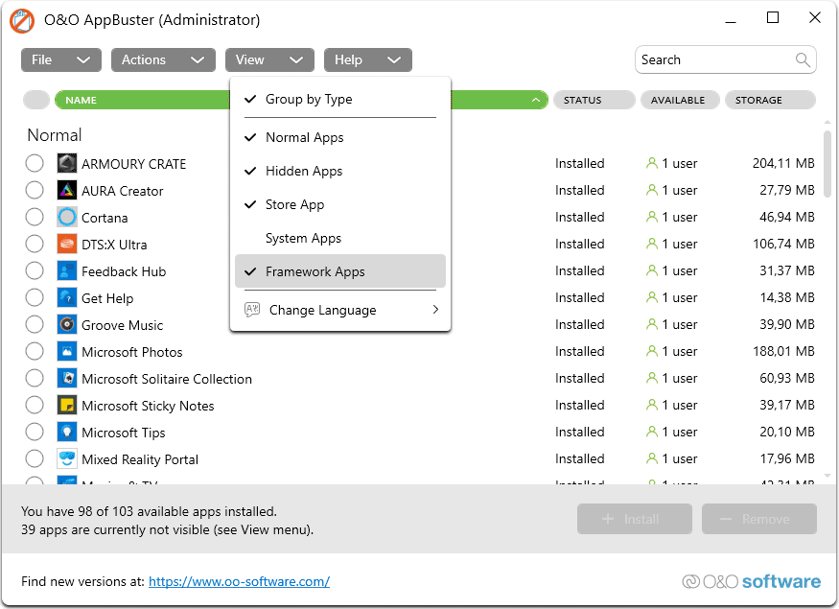The height and width of the screenshot is (609, 839).
Task: Click the Cortana app icon
Action: click(66, 217)
